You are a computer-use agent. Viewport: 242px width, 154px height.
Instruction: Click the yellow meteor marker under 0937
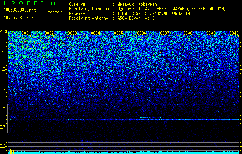[x=160, y=152]
